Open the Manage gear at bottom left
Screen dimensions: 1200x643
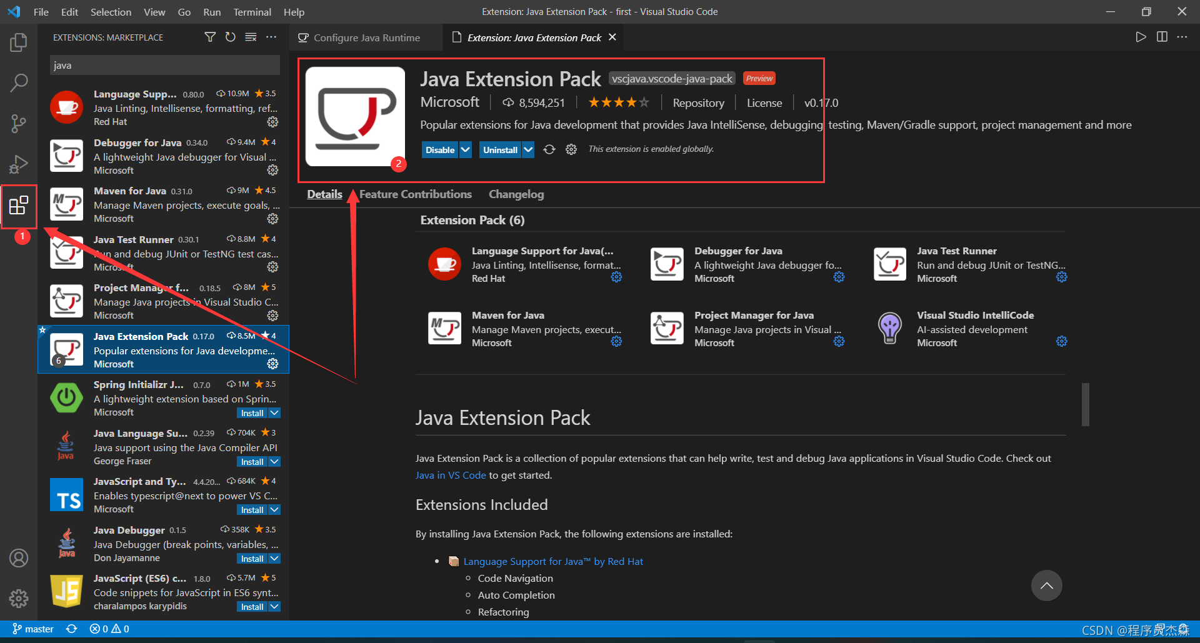[19, 598]
